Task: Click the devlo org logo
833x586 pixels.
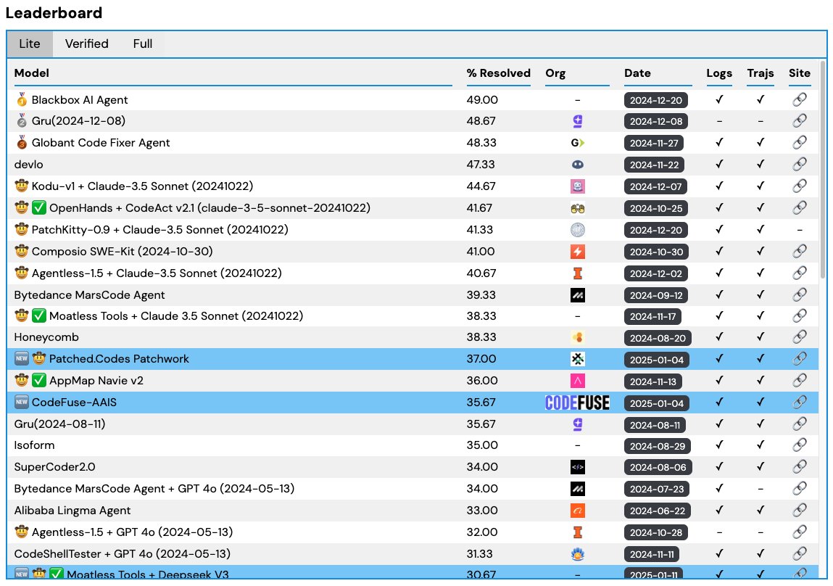Action: tap(578, 165)
